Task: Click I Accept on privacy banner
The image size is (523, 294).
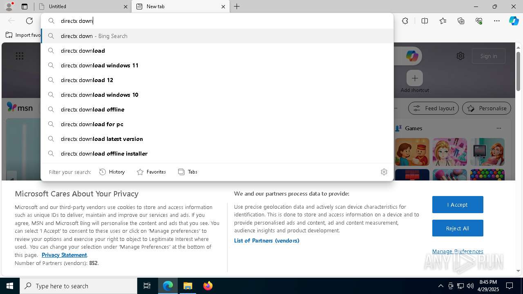Action: point(458,205)
